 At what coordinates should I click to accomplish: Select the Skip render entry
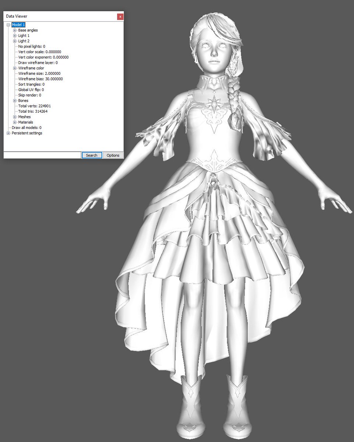(x=29, y=95)
